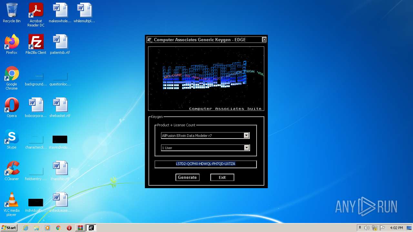
Task: Open the network status tray icon
Action: [375, 228]
